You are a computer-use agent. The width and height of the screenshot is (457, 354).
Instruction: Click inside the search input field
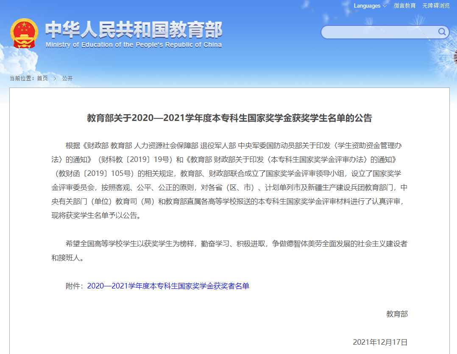379,32
